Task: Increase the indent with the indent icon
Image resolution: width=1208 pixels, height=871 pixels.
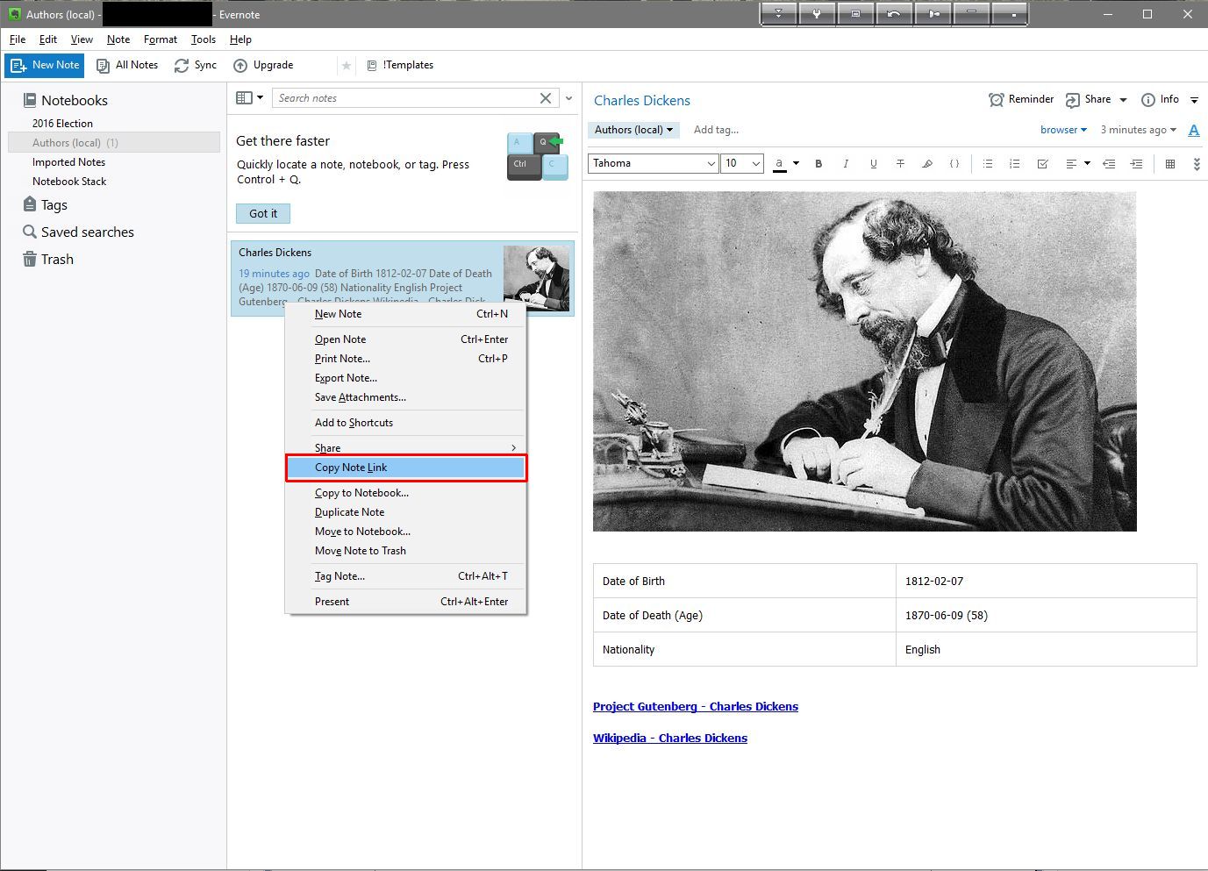Action: coord(1136,163)
